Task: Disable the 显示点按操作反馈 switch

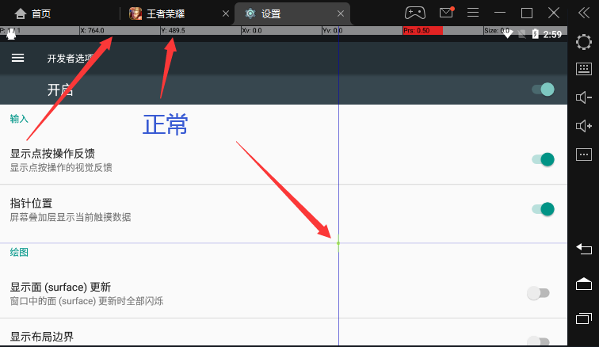Action: pyautogui.click(x=542, y=159)
